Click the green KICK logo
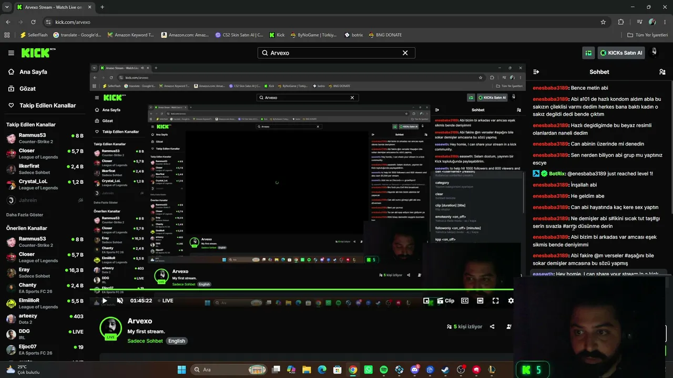Viewport: 673px width, 378px height. (x=38, y=52)
